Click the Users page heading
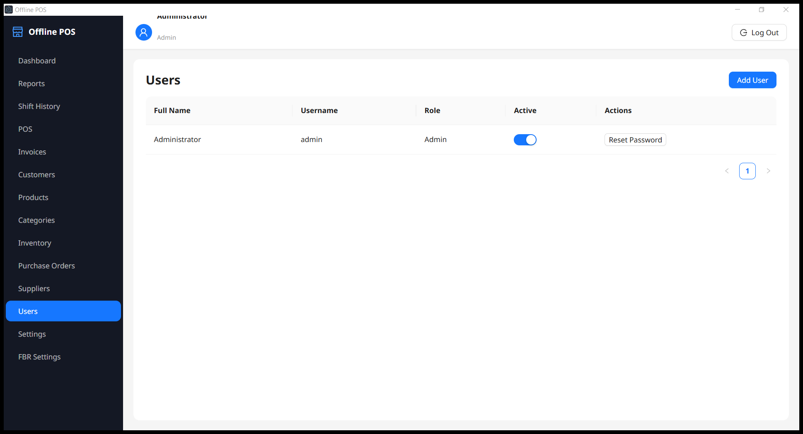Viewport: 803px width, 434px height. pyautogui.click(x=163, y=80)
